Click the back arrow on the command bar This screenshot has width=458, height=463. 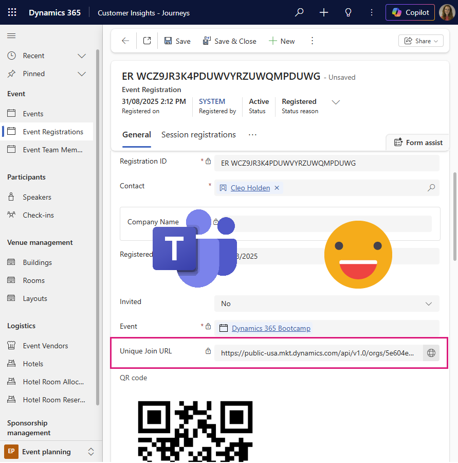(x=125, y=41)
